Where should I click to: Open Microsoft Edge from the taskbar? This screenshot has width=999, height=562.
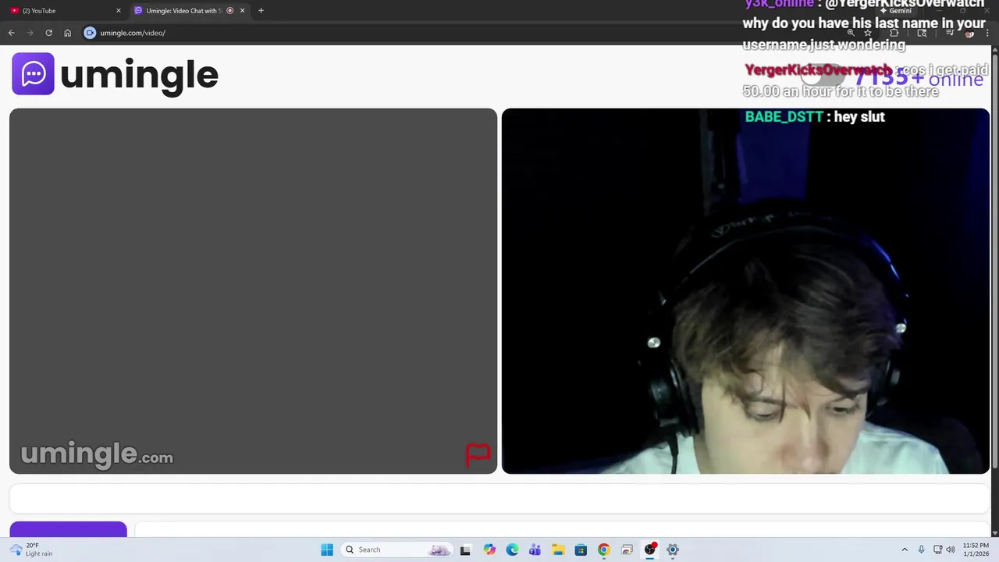512,550
